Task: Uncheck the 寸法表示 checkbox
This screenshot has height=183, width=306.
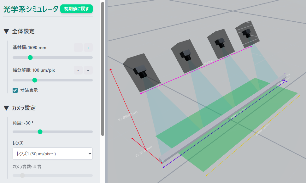Action: (x=15, y=90)
